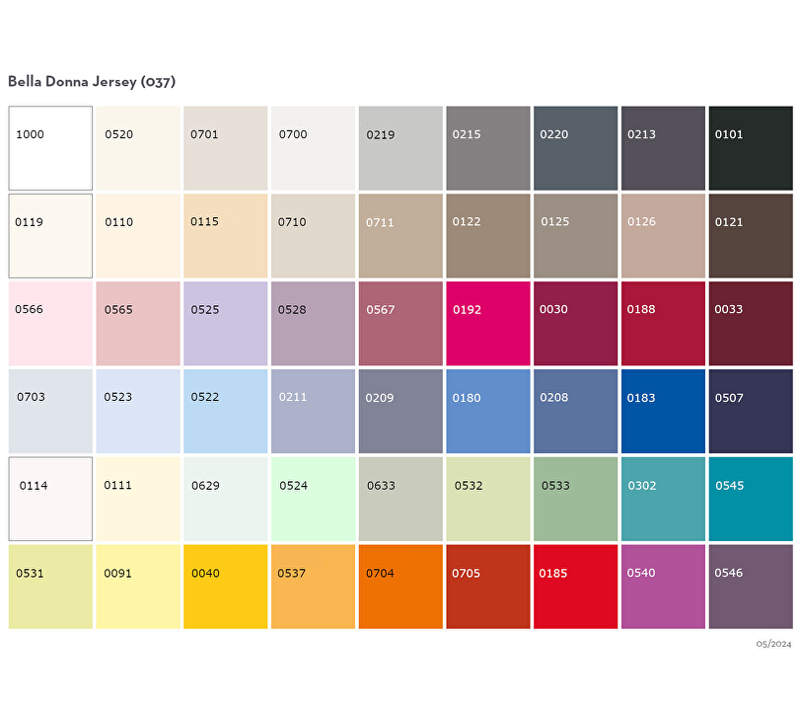
Task: Select the lavender swatch 0525
Action: (225, 324)
